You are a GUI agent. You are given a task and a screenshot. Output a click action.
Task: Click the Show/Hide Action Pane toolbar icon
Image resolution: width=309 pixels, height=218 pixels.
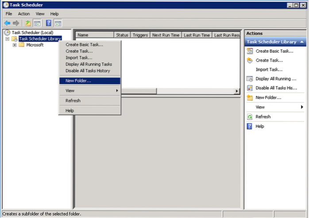tap(58, 23)
